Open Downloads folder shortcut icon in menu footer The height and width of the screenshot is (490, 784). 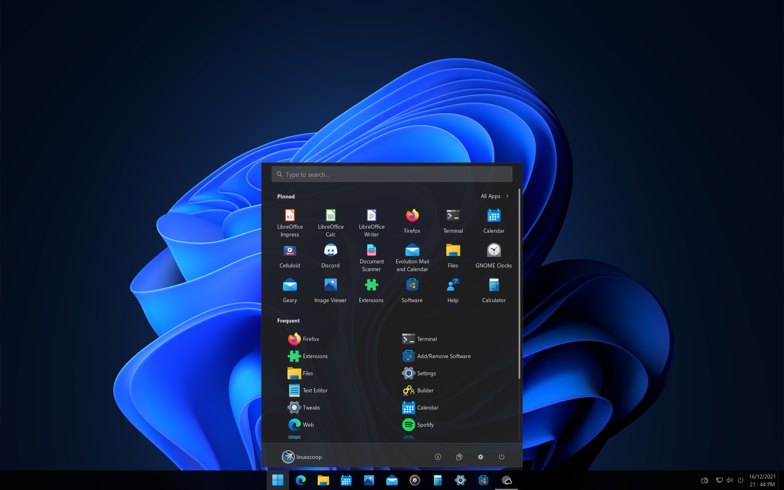coord(438,457)
